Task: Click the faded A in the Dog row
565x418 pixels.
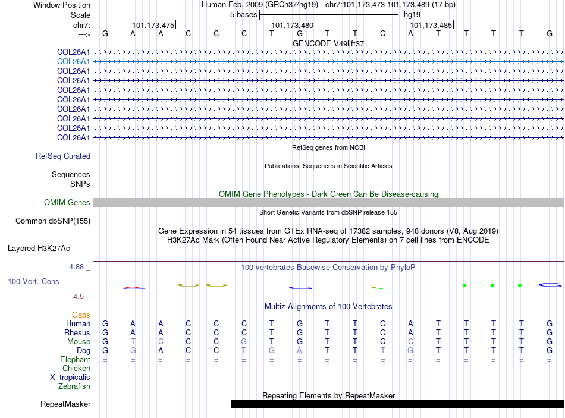Action: coord(299,351)
